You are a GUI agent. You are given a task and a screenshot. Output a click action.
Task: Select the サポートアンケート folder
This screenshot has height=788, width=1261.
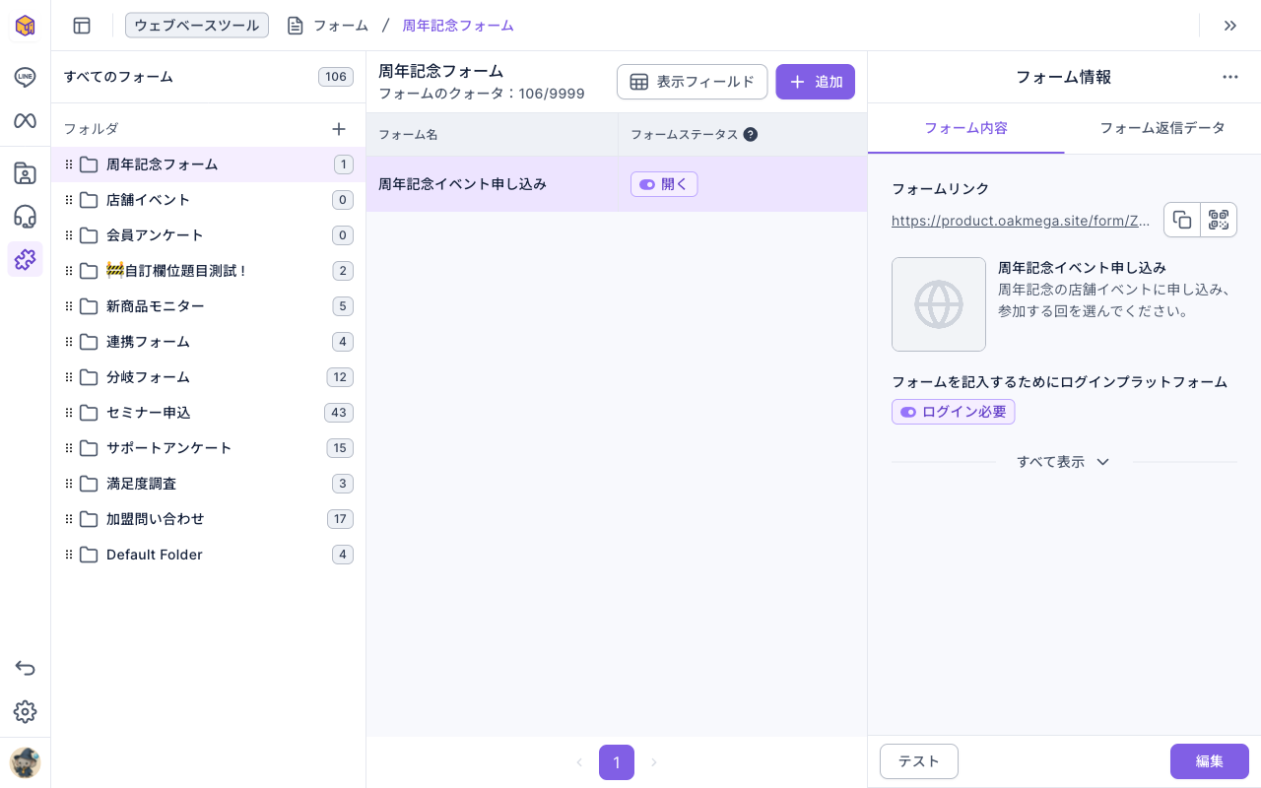[x=208, y=448]
